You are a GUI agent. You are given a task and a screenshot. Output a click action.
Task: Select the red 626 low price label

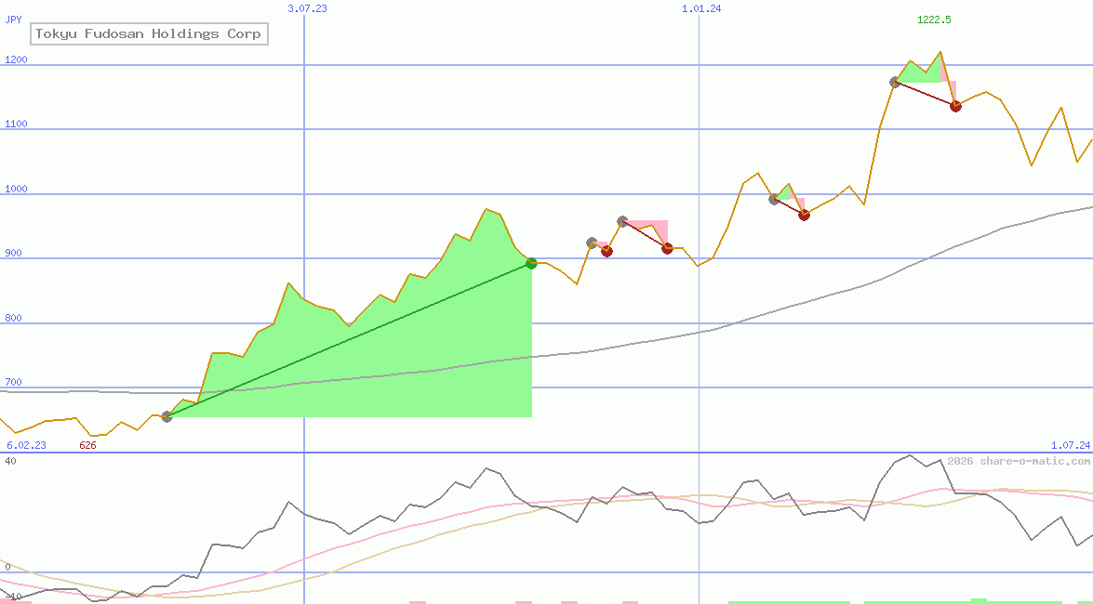click(x=87, y=445)
